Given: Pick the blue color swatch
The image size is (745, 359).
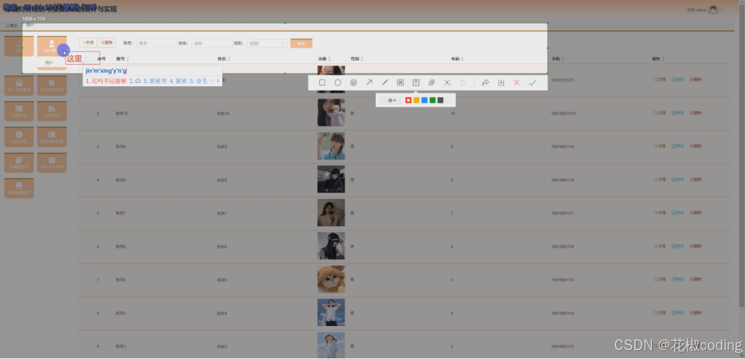Looking at the screenshot, I should 424,100.
